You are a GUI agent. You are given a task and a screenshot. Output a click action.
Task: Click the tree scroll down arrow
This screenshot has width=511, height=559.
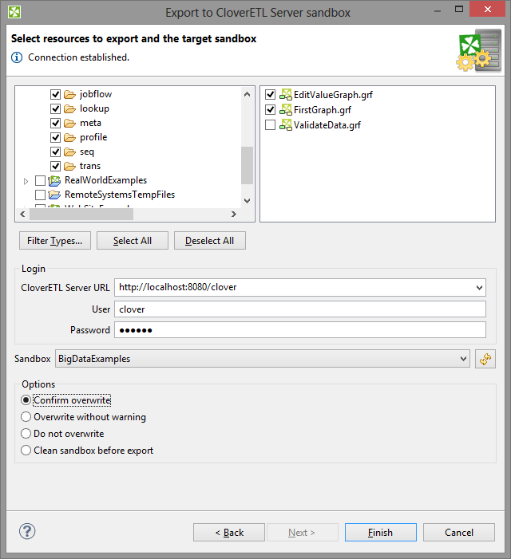[247, 201]
